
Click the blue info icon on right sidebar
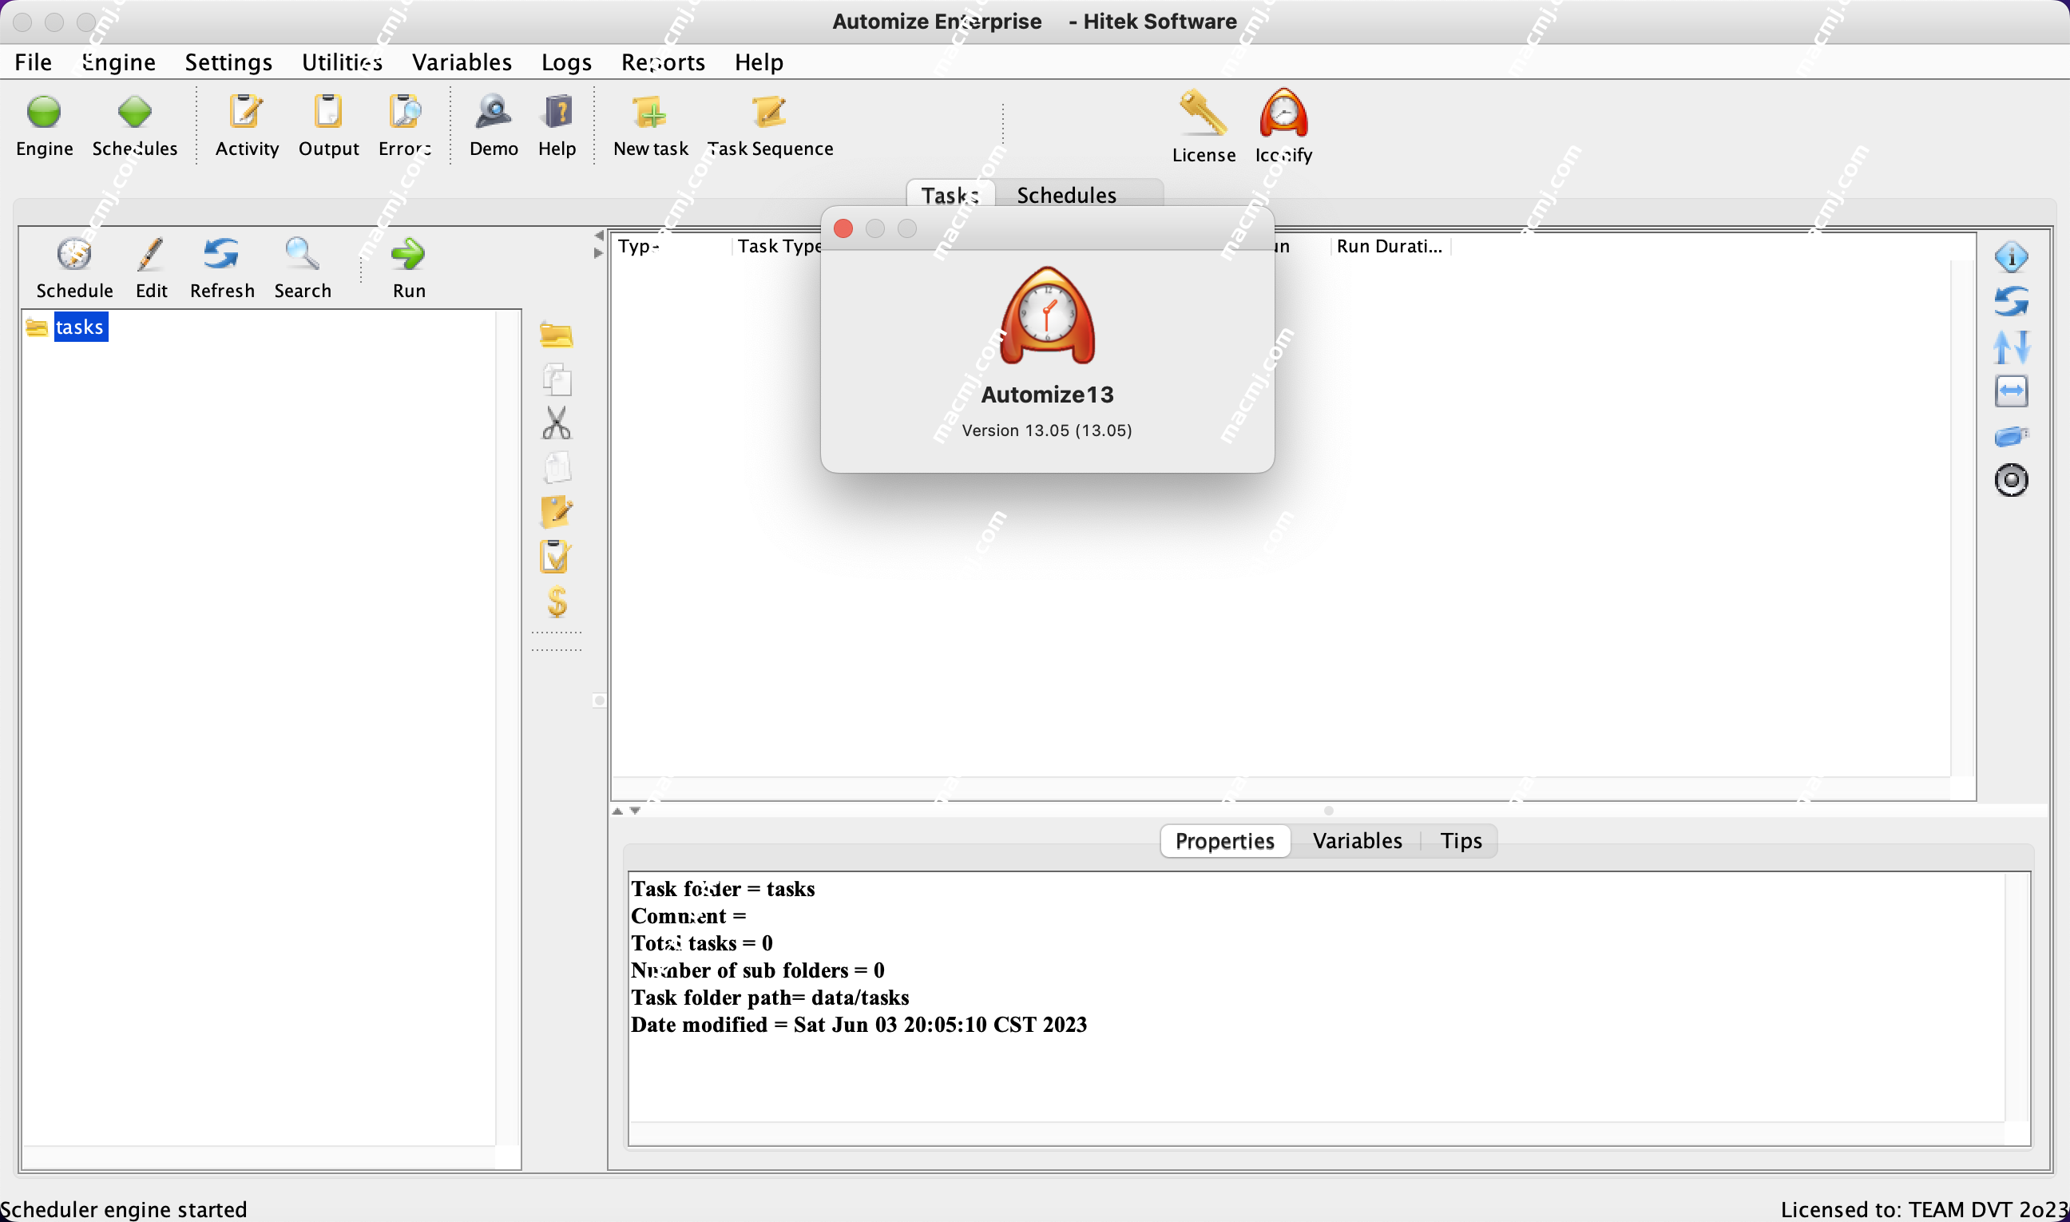[2012, 258]
